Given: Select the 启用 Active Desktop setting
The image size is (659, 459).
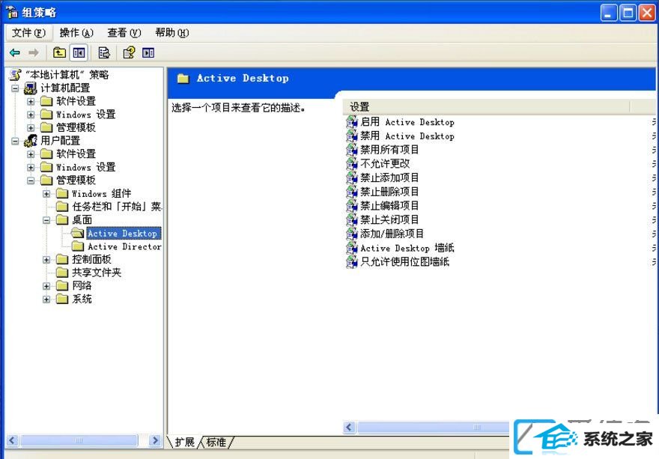Looking at the screenshot, I should (407, 122).
